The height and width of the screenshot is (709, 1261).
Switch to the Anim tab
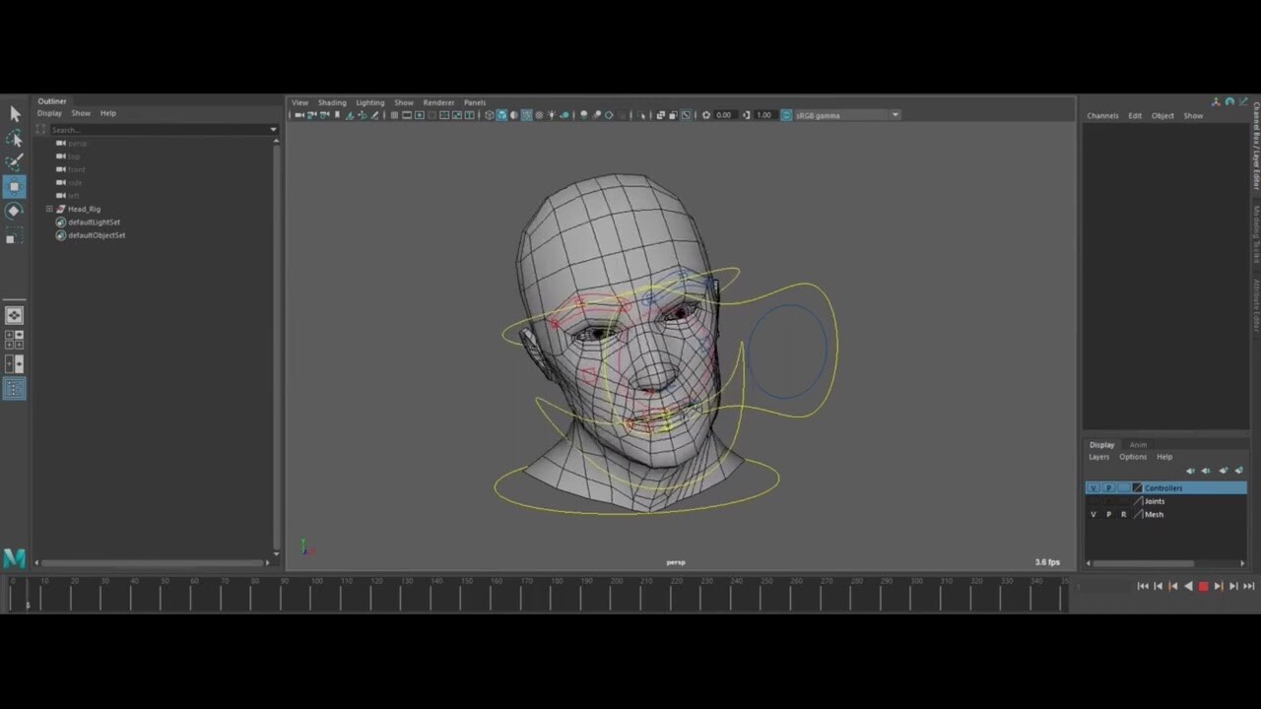pos(1138,445)
